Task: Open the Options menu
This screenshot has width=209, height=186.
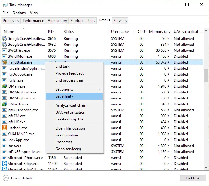Action: coord(19,13)
